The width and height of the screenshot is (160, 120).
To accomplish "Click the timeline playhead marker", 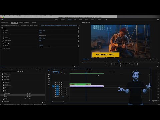I will pyautogui.click(x=86, y=73).
